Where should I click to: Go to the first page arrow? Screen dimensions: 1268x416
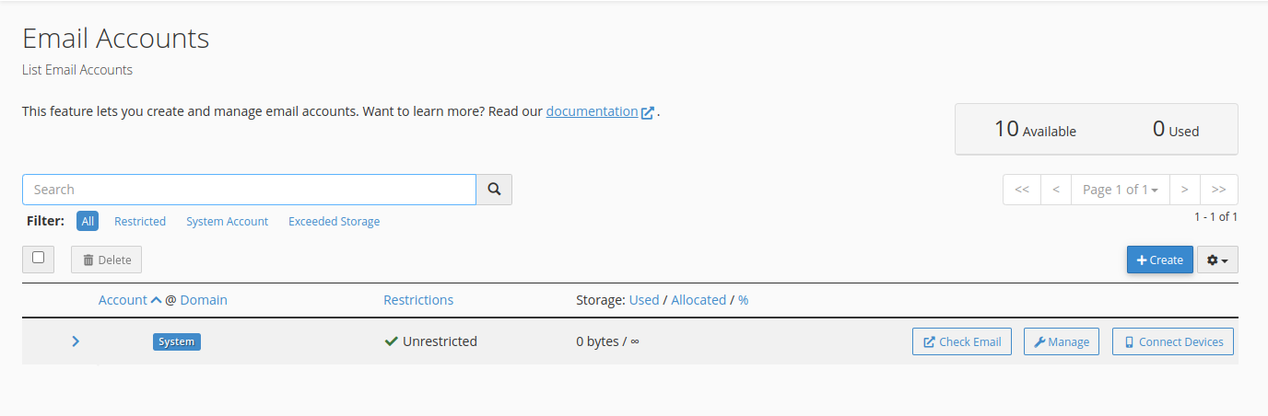point(1021,190)
